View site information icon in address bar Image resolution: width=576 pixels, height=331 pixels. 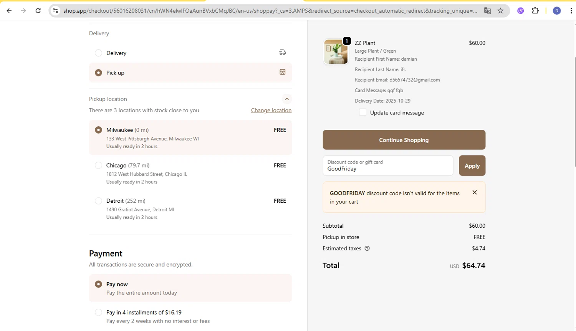coord(56,11)
